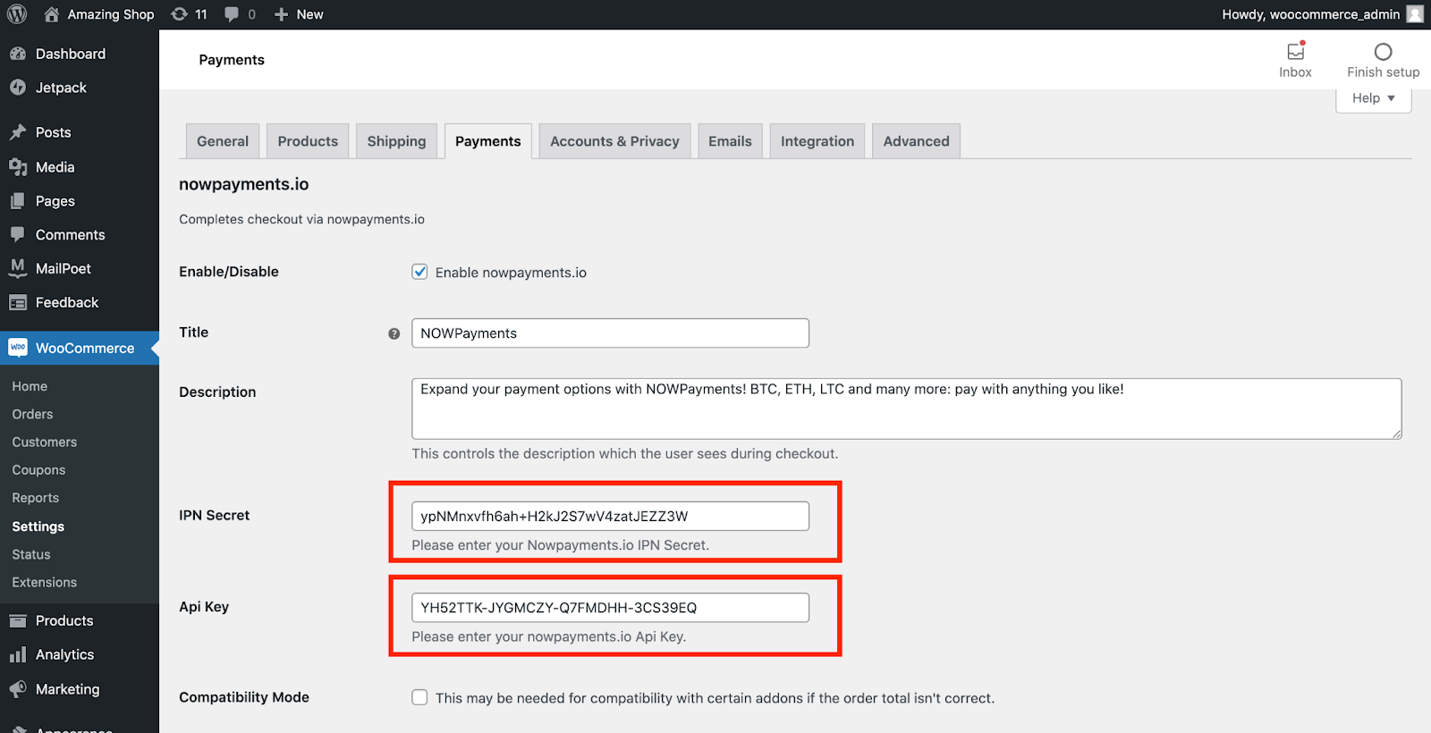The width and height of the screenshot is (1431, 733).
Task: Click the Dashboard menu label
Action: [71, 54]
